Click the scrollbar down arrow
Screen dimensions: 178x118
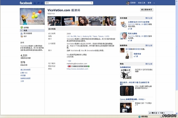[177, 113]
